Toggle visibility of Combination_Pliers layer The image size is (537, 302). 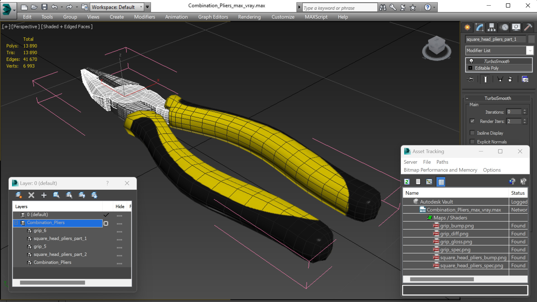pos(119,223)
